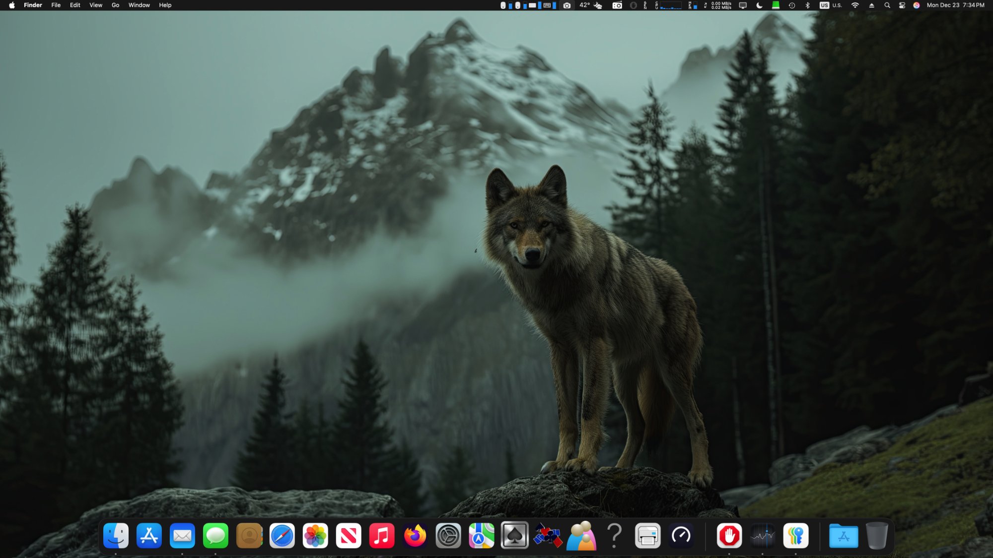Open the Mail app in dock
Viewport: 993px width, 558px height.
[x=182, y=536]
